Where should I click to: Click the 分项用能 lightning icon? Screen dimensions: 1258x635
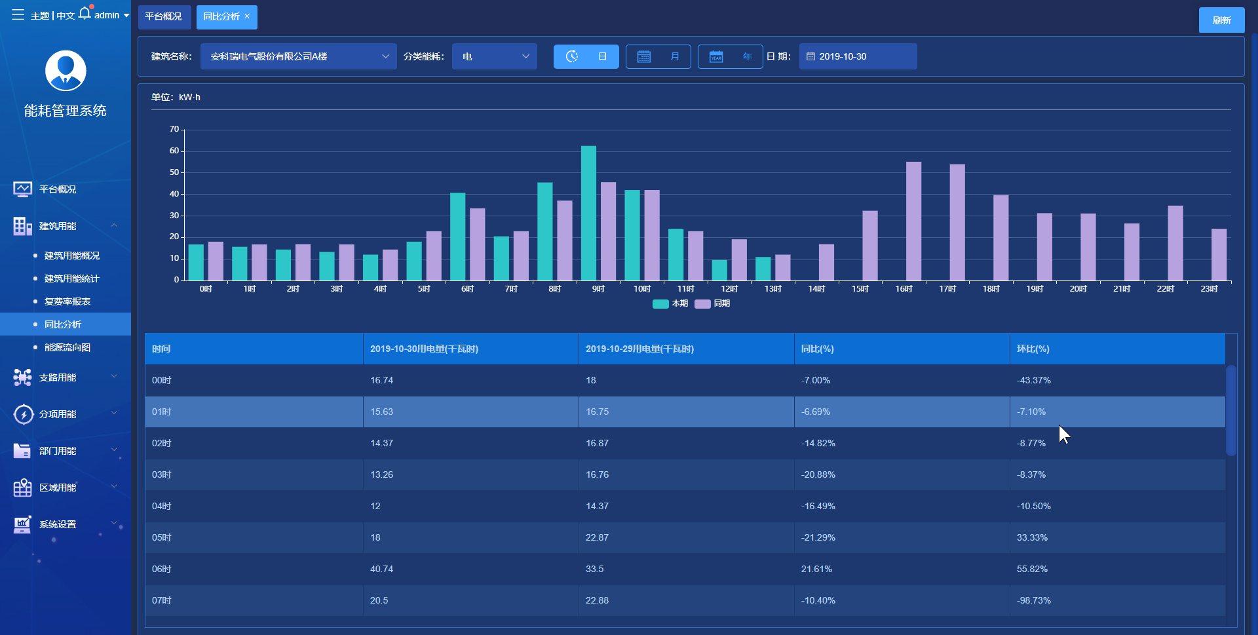23,414
